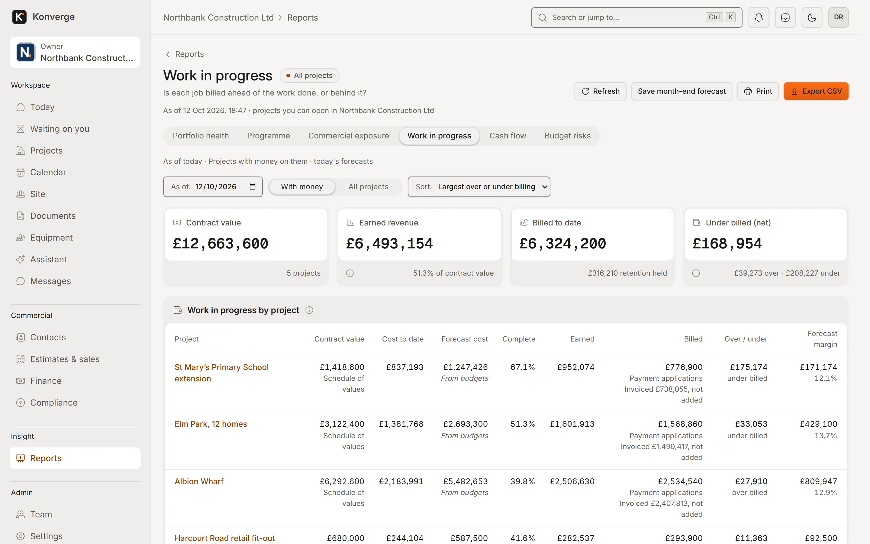Click the As of date field
This screenshot has width=870, height=544.
[x=213, y=187]
